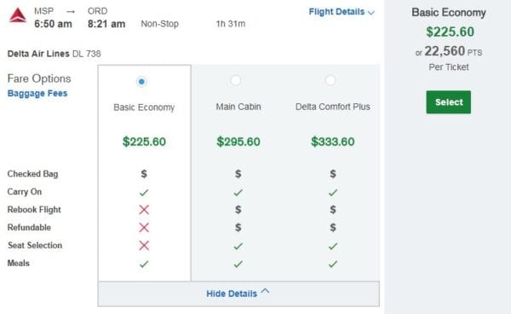This screenshot has height=314, width=511.
Task: Click the $295.60 Main Cabin price
Action: [238, 142]
